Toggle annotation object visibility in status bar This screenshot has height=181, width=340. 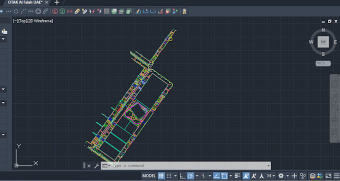coord(246,176)
